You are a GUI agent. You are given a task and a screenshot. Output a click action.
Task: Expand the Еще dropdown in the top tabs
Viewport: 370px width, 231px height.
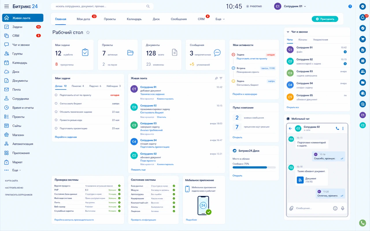pyautogui.click(x=220, y=19)
